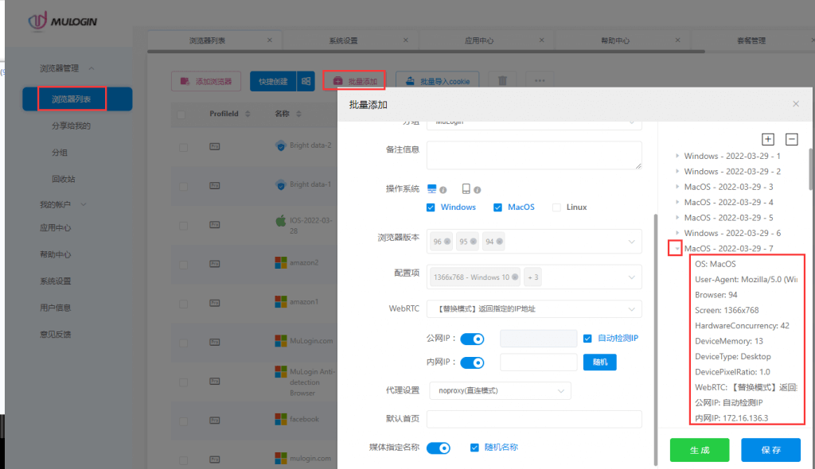Toggle the 媒体指定名称 switch
The width and height of the screenshot is (815, 469).
point(439,448)
